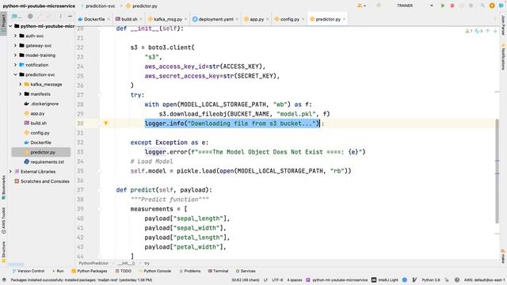Click the 4 spaces indent status entry
Viewport: 507px width, 285px height.
coord(295,279)
